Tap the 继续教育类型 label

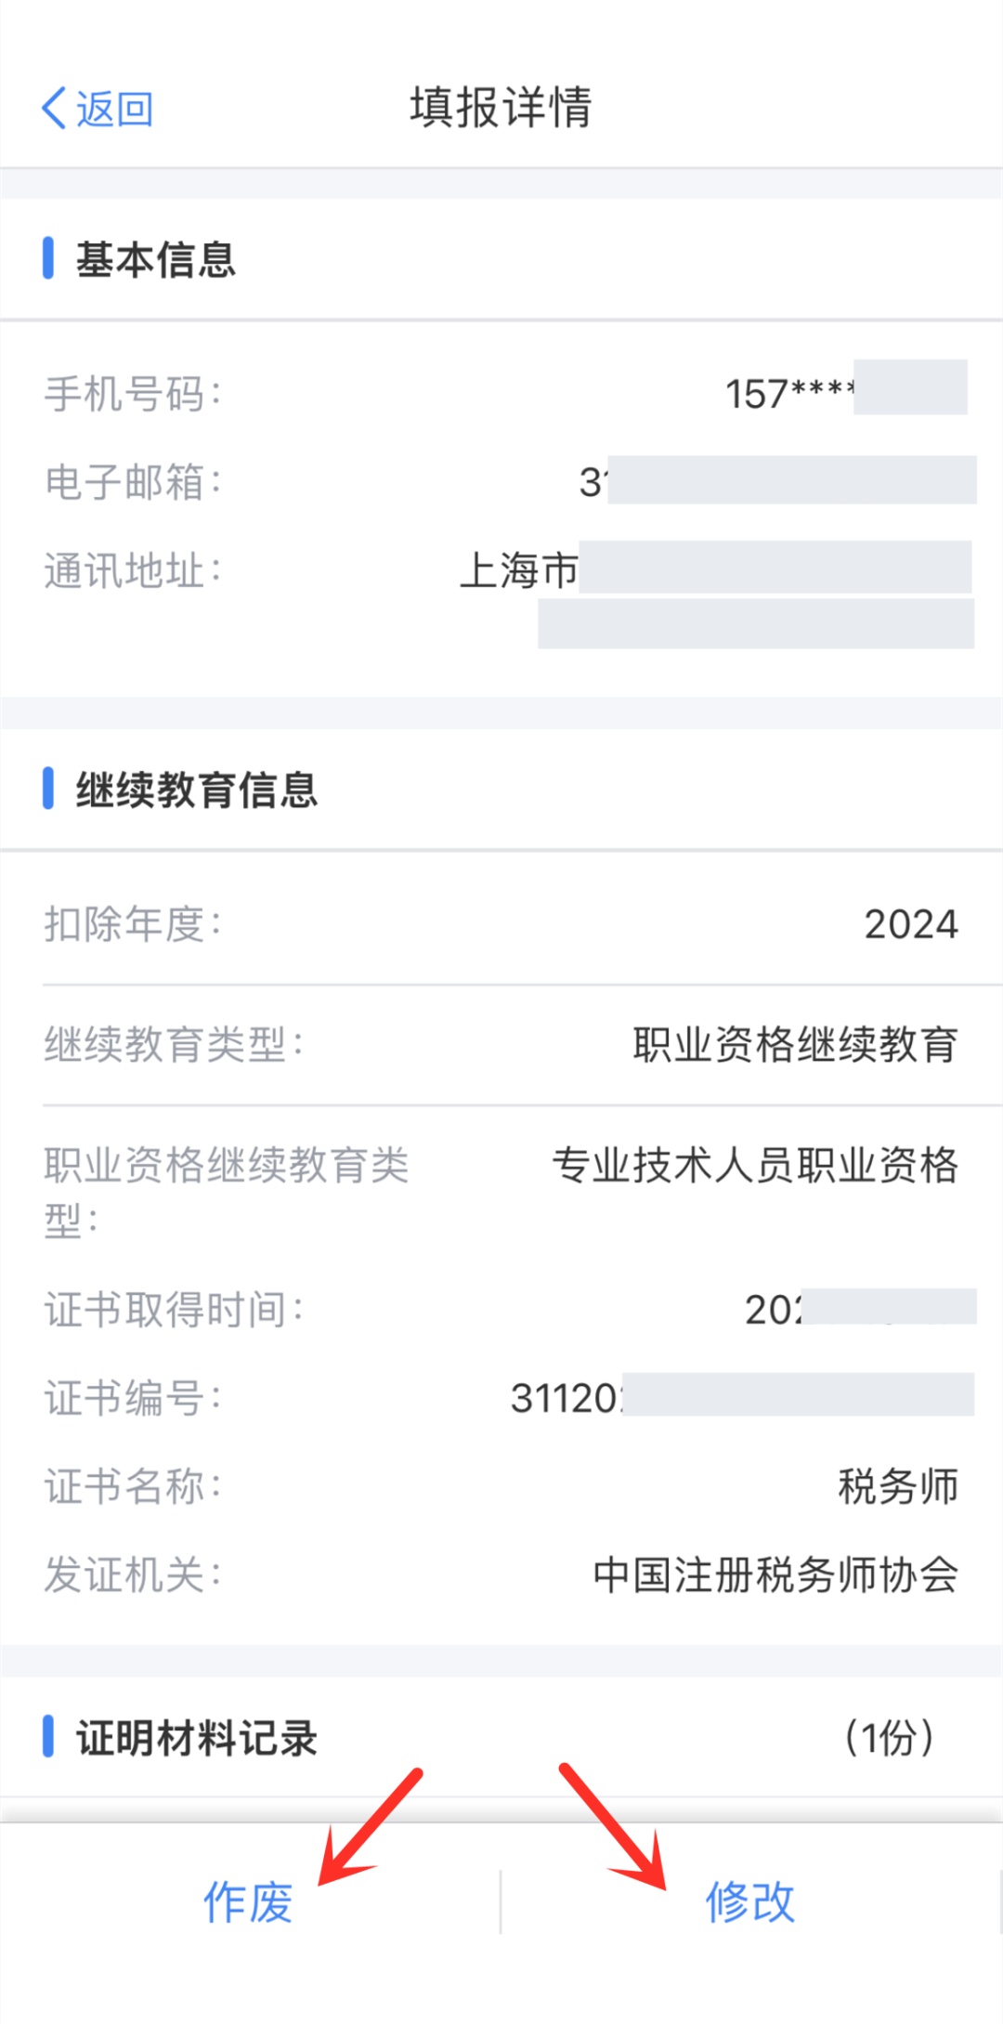click(x=173, y=1045)
